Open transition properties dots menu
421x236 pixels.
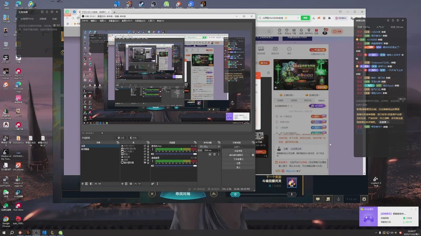[218, 154]
